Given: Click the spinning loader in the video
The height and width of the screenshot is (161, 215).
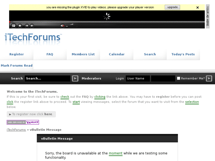Looking at the screenshot, I should coord(107,16).
